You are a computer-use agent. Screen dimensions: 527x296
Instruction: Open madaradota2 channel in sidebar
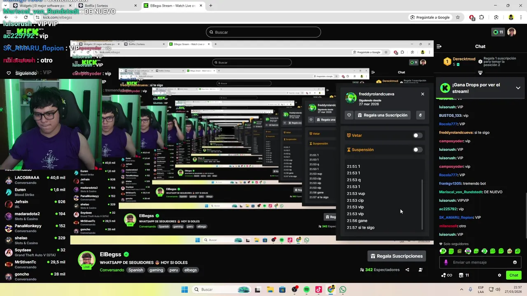[35, 216]
